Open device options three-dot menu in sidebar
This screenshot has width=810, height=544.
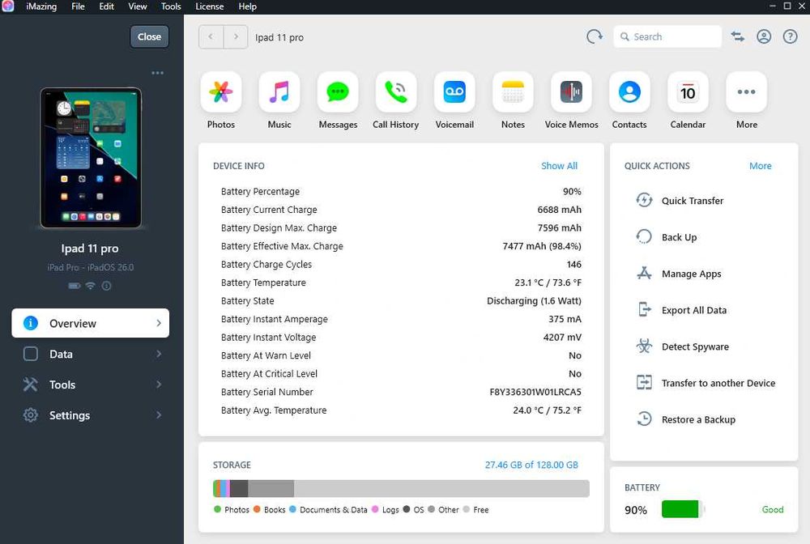[x=158, y=73]
